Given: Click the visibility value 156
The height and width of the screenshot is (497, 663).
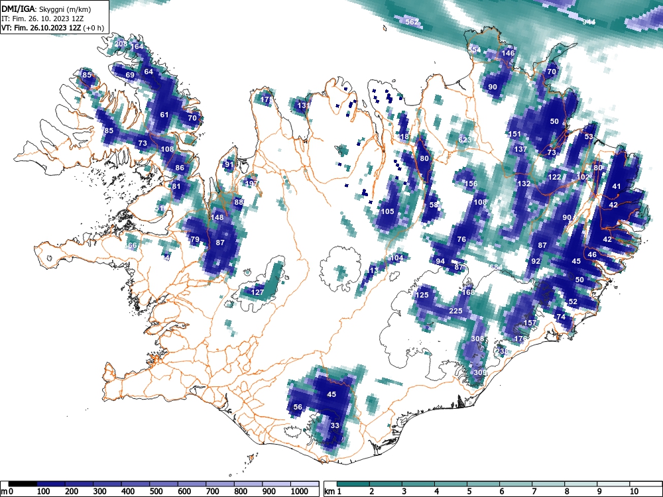Looking at the screenshot, I should click(471, 184).
